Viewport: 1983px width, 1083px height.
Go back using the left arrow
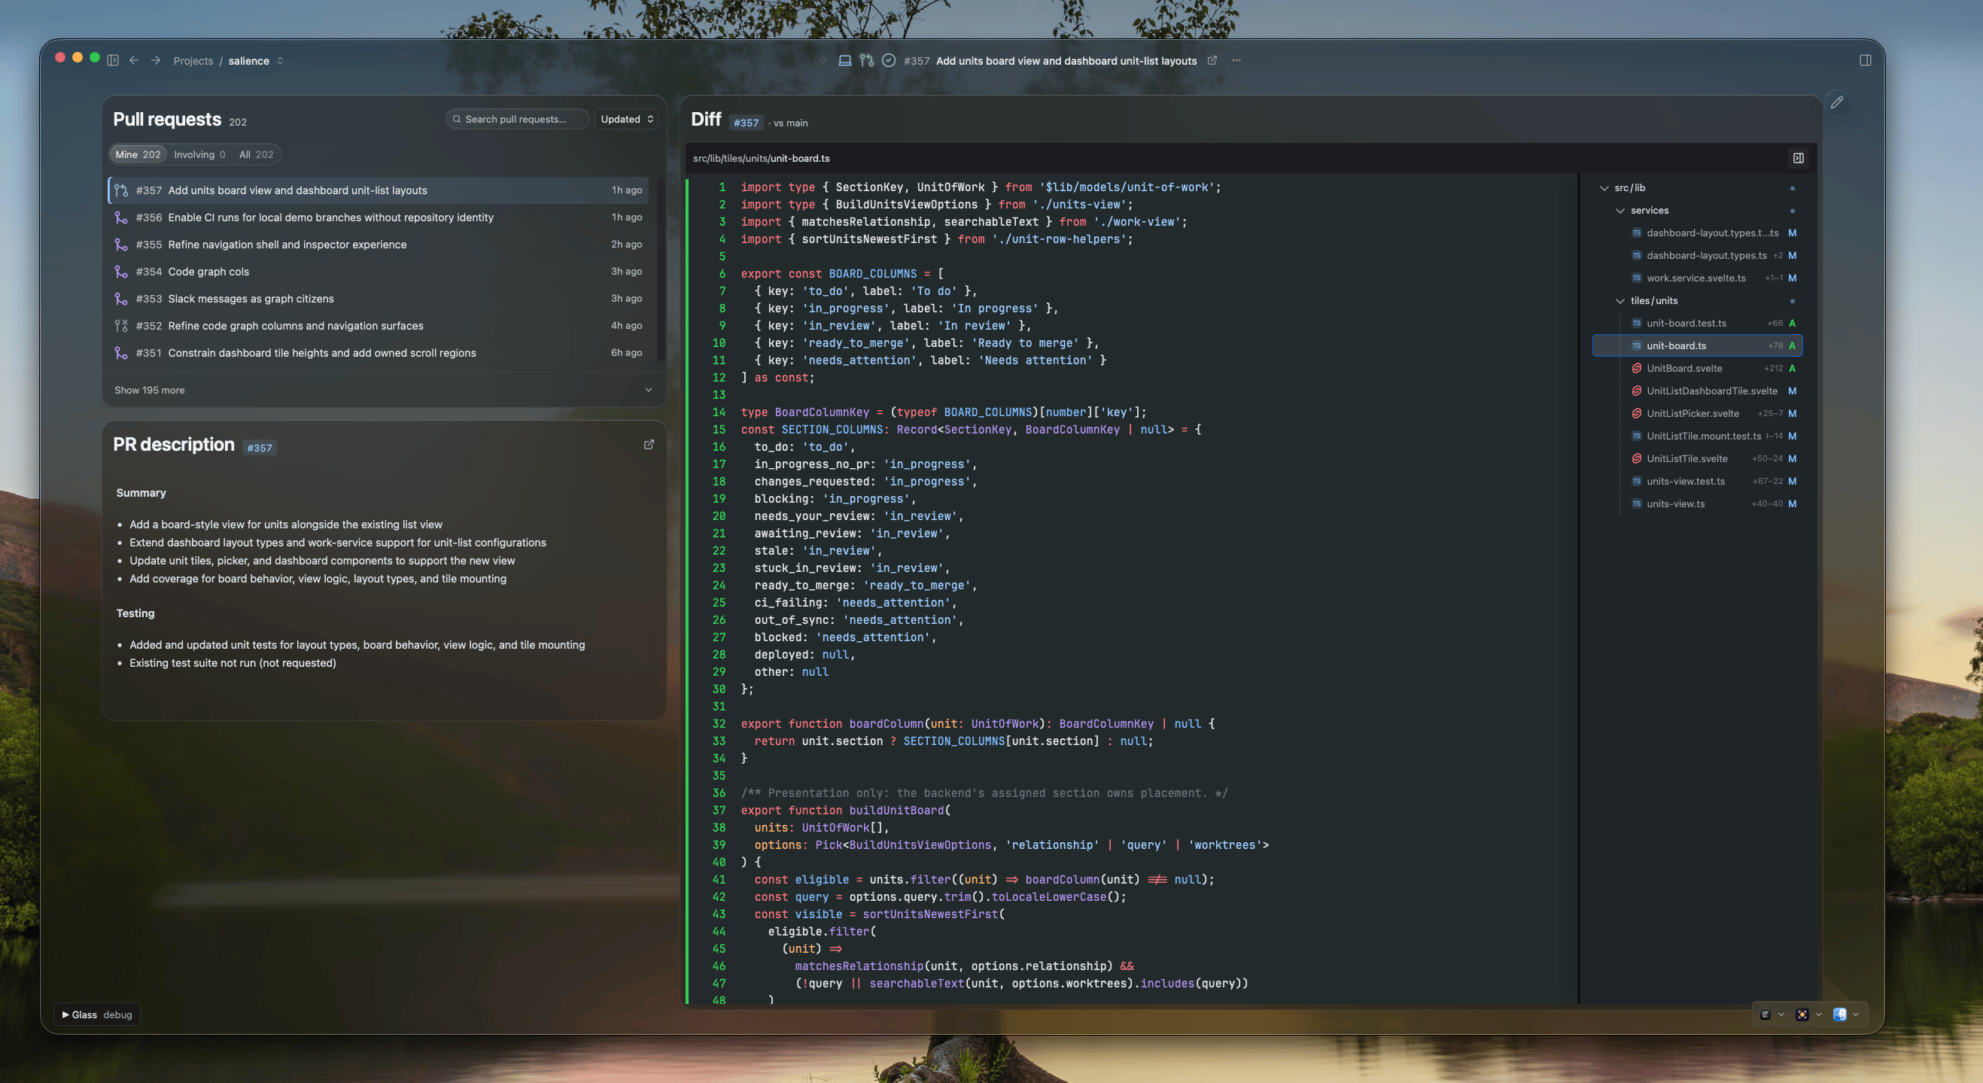click(x=134, y=60)
